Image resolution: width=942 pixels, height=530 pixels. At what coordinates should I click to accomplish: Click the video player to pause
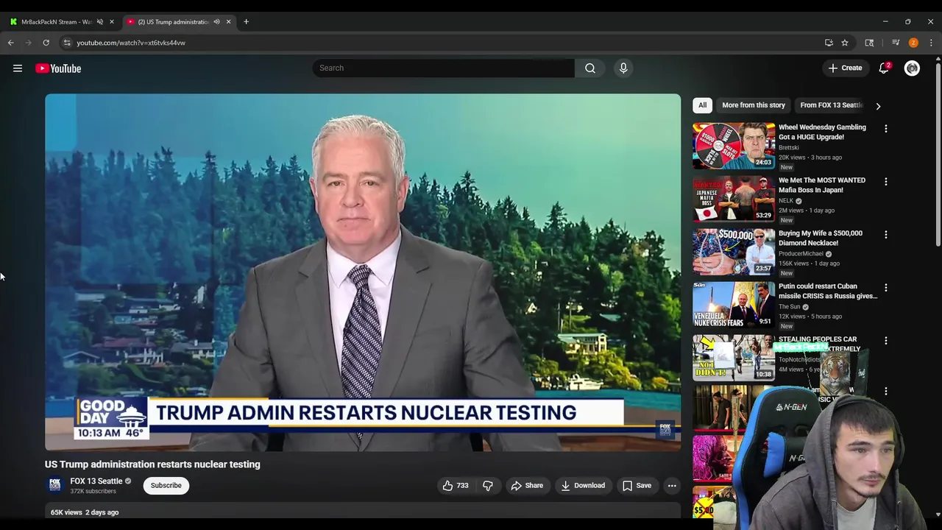(x=363, y=272)
